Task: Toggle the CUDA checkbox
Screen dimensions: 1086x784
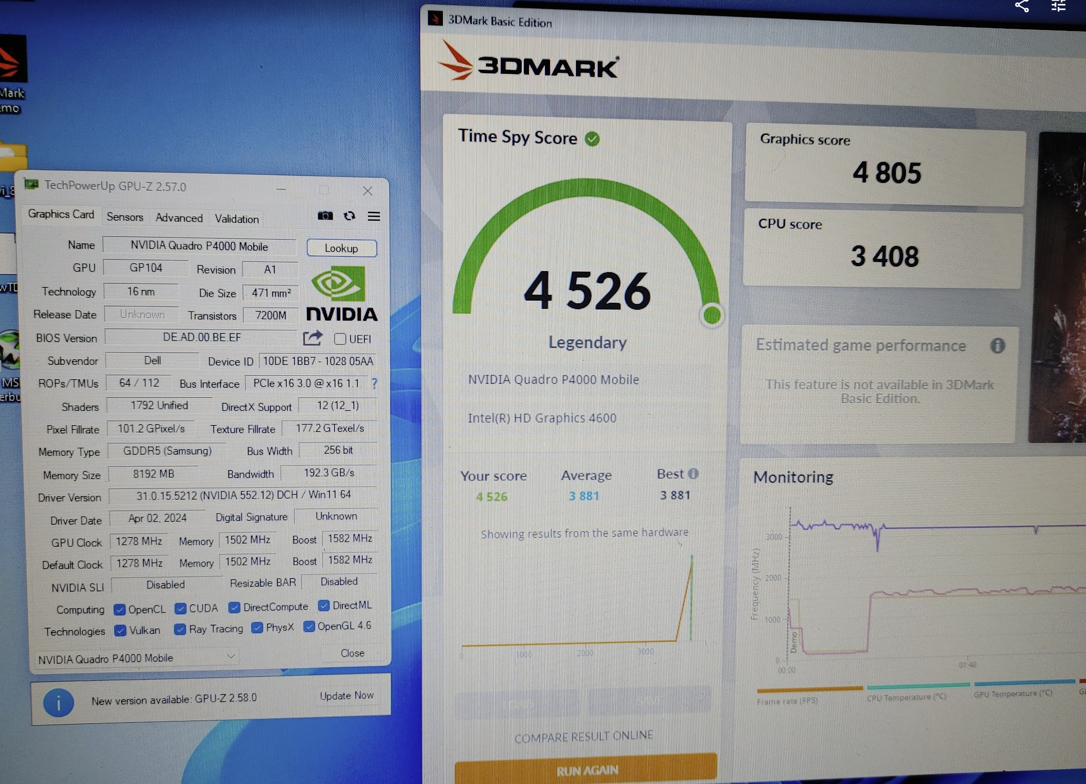Action: 180,609
